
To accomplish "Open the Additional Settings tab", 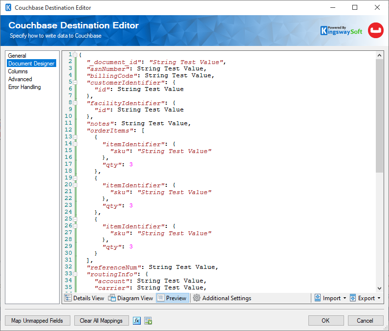I will click(222, 298).
